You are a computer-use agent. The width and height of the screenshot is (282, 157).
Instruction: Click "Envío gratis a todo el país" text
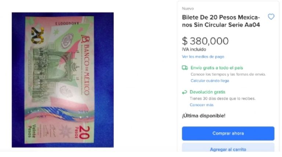click(x=217, y=68)
